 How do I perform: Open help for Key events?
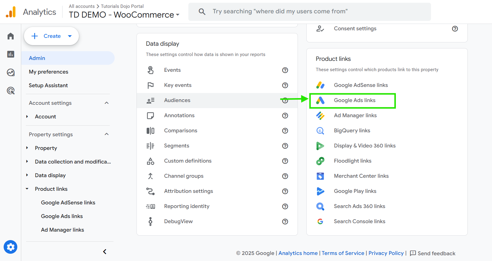(285, 85)
